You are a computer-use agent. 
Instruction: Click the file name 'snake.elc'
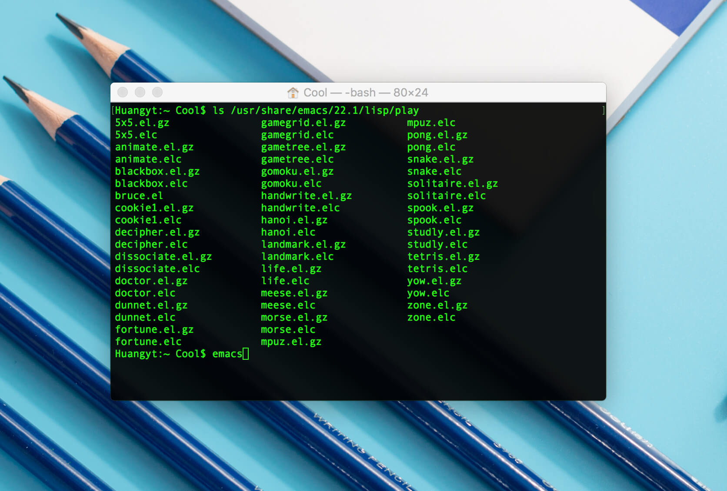434,171
